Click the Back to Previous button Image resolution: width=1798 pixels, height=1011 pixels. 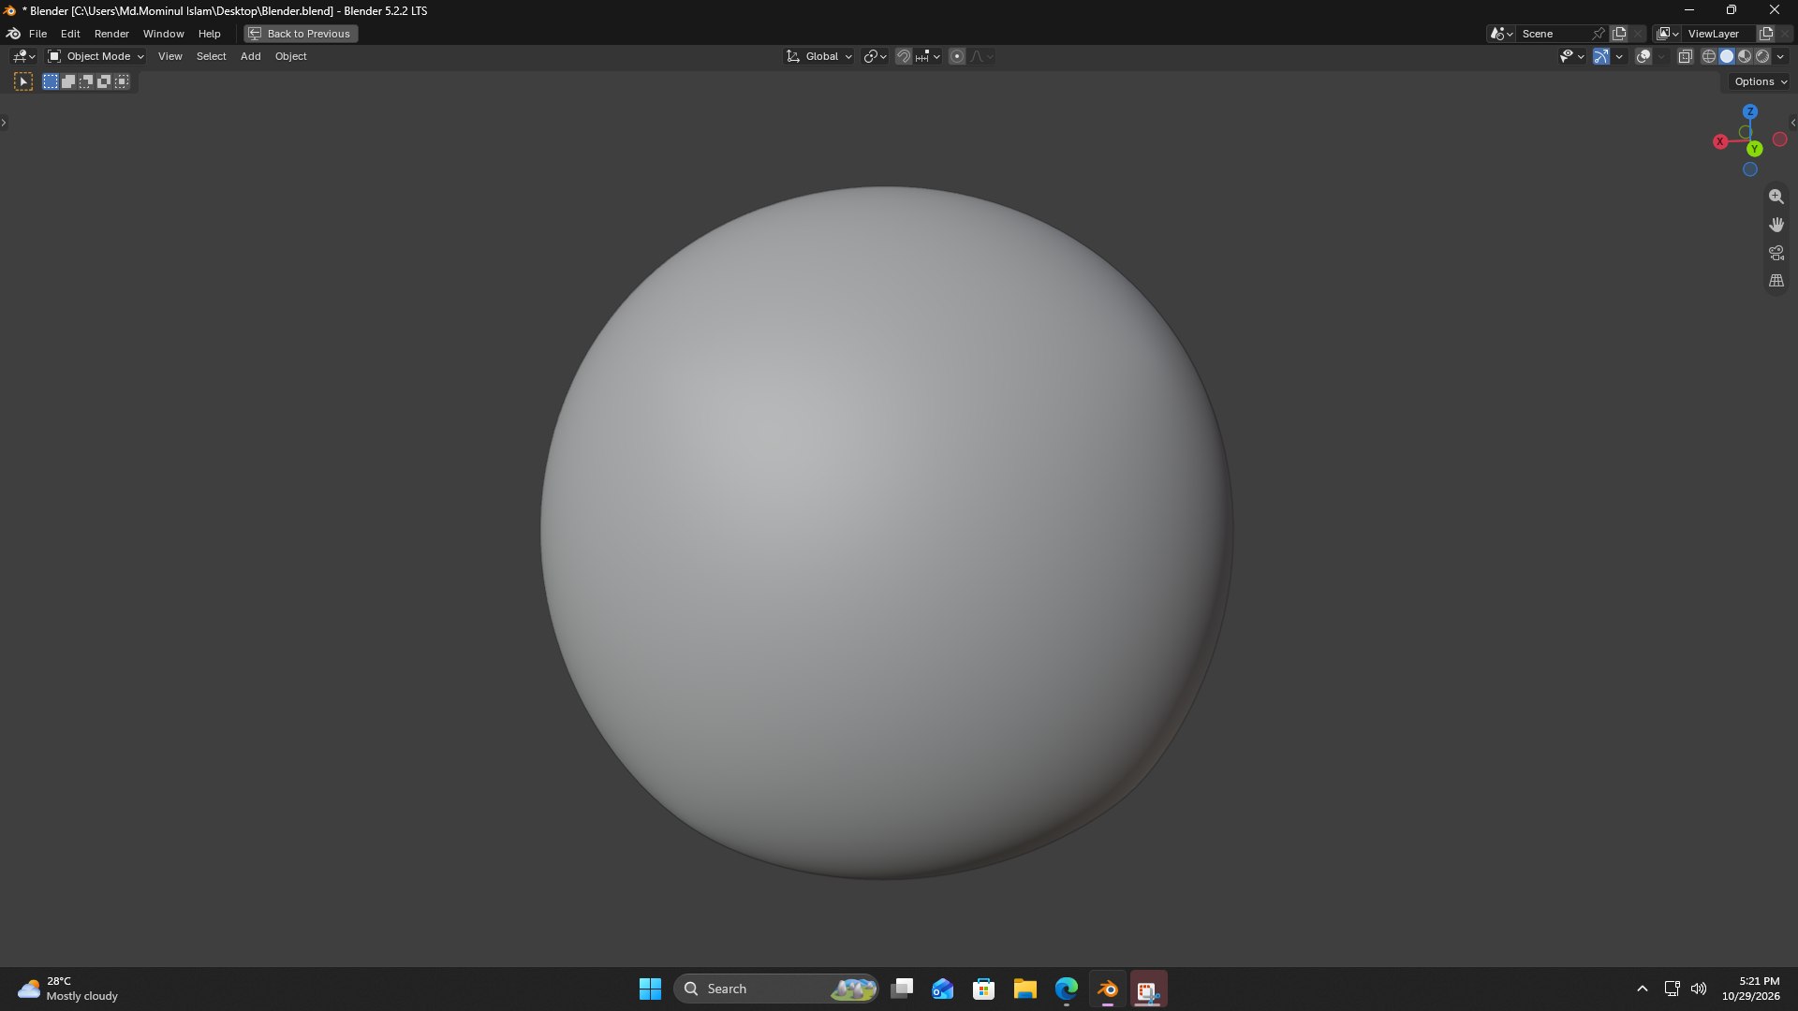pos(301,34)
